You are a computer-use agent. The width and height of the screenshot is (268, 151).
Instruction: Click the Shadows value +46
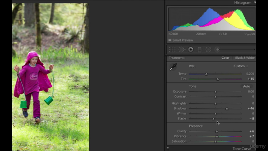click(x=251, y=109)
